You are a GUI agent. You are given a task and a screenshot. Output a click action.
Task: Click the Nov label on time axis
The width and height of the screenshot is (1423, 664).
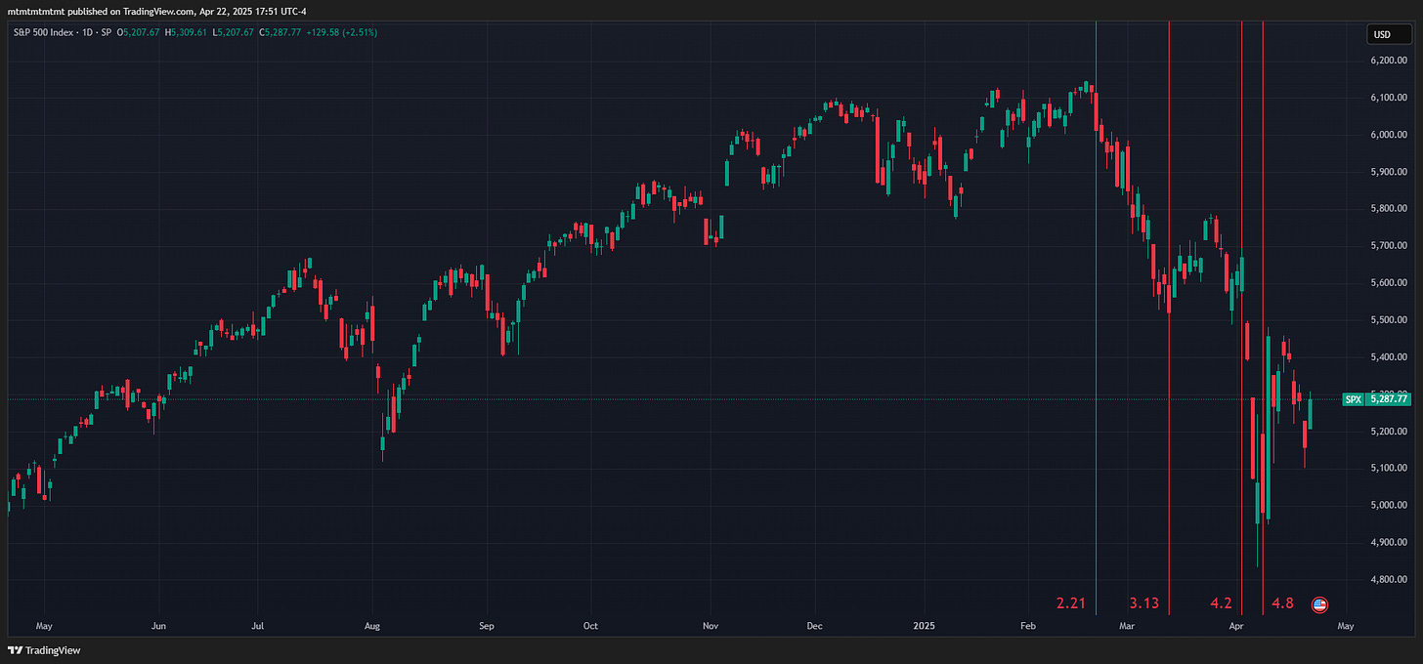[711, 624]
